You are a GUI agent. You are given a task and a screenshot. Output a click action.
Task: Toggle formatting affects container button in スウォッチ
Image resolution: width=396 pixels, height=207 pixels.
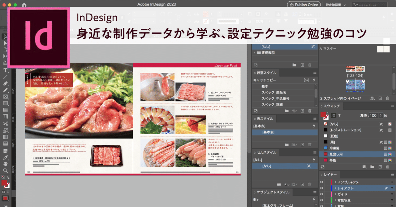334,115
